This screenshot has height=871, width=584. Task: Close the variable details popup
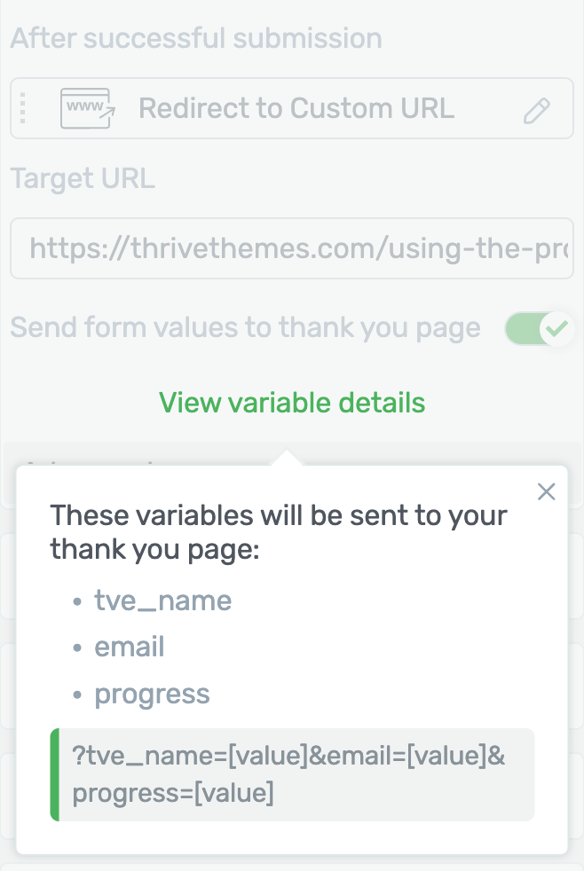(546, 491)
